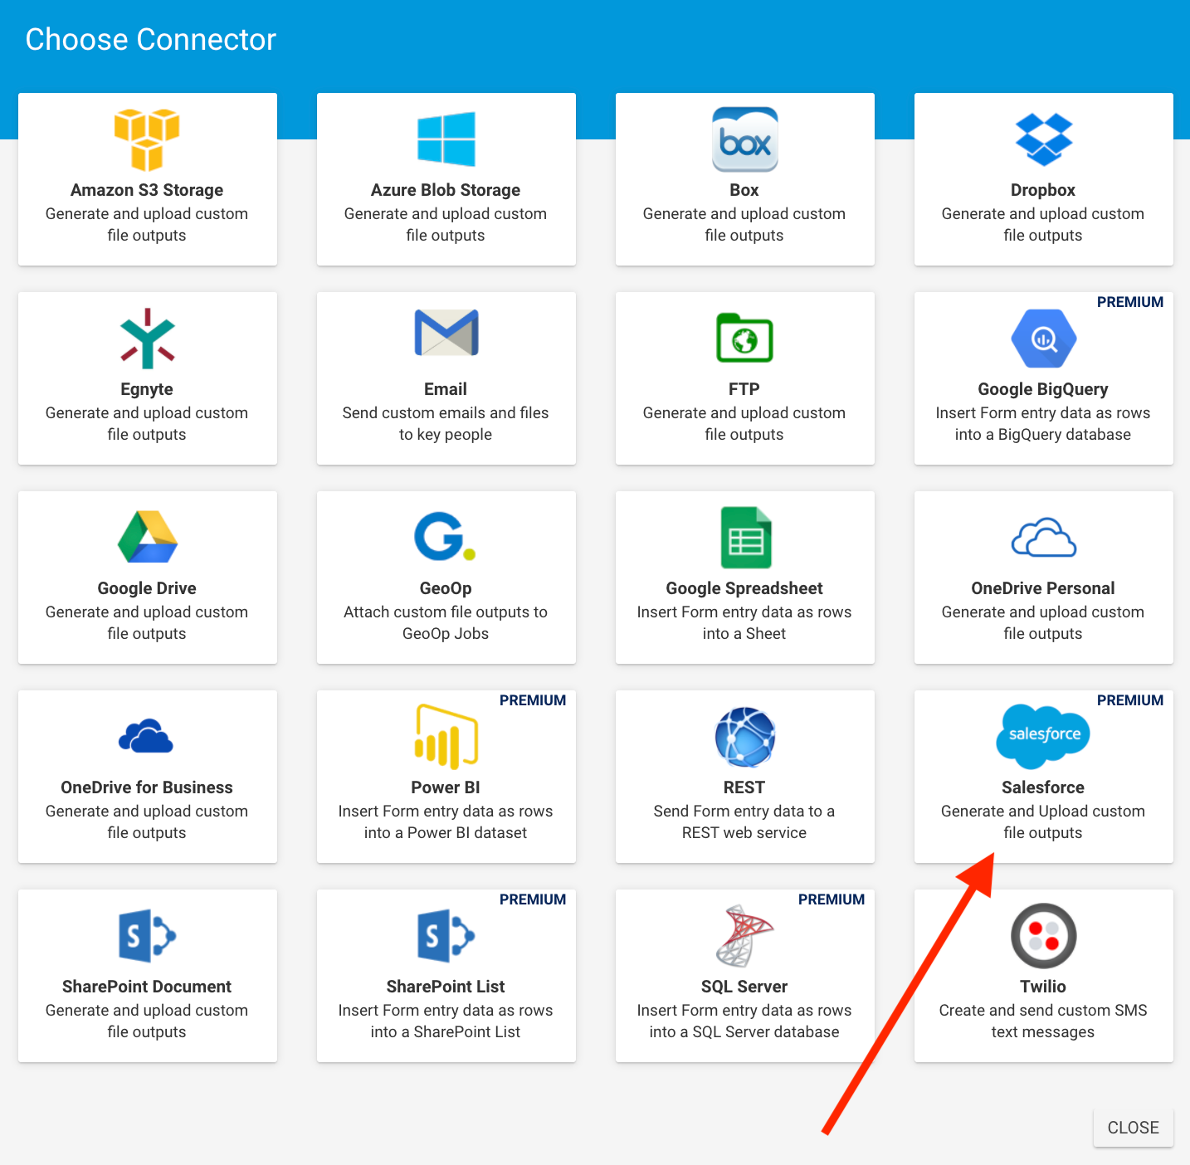Choose the SQL Server title text
Image resolution: width=1190 pixels, height=1165 pixels.
pos(744,987)
